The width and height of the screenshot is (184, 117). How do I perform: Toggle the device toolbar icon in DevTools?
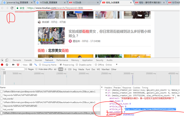tap(7, 60)
